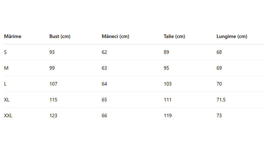Select the S size cell

5,52
